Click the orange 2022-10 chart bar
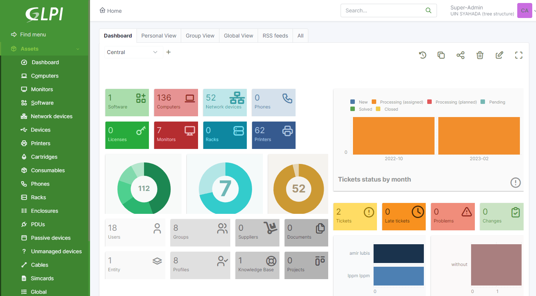The height and width of the screenshot is (296, 536). click(x=393, y=136)
